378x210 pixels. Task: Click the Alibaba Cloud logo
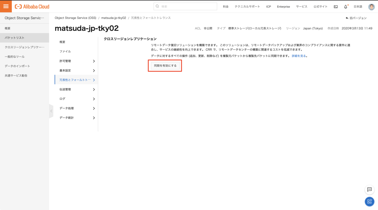32,7
